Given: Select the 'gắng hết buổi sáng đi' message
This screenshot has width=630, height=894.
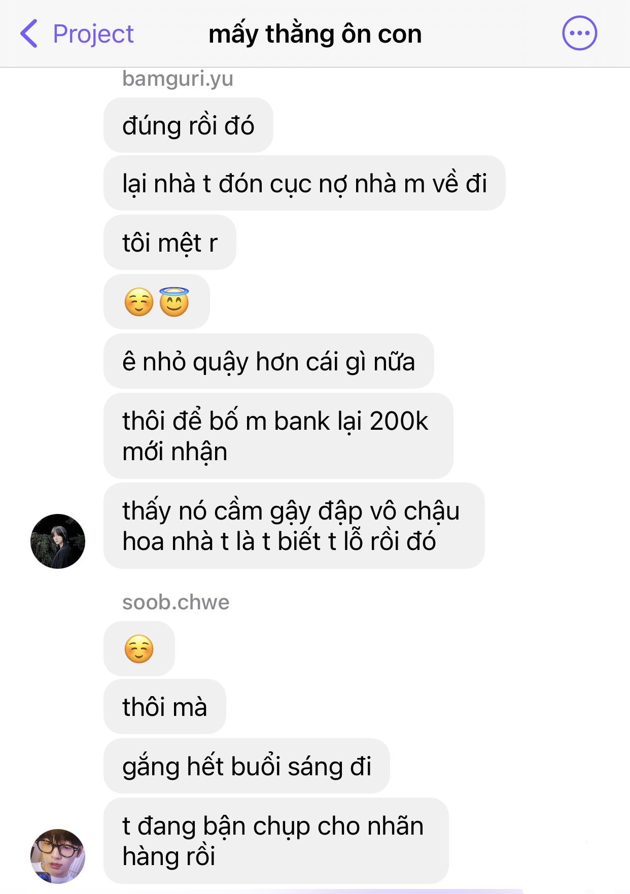Looking at the screenshot, I should click(x=247, y=766).
